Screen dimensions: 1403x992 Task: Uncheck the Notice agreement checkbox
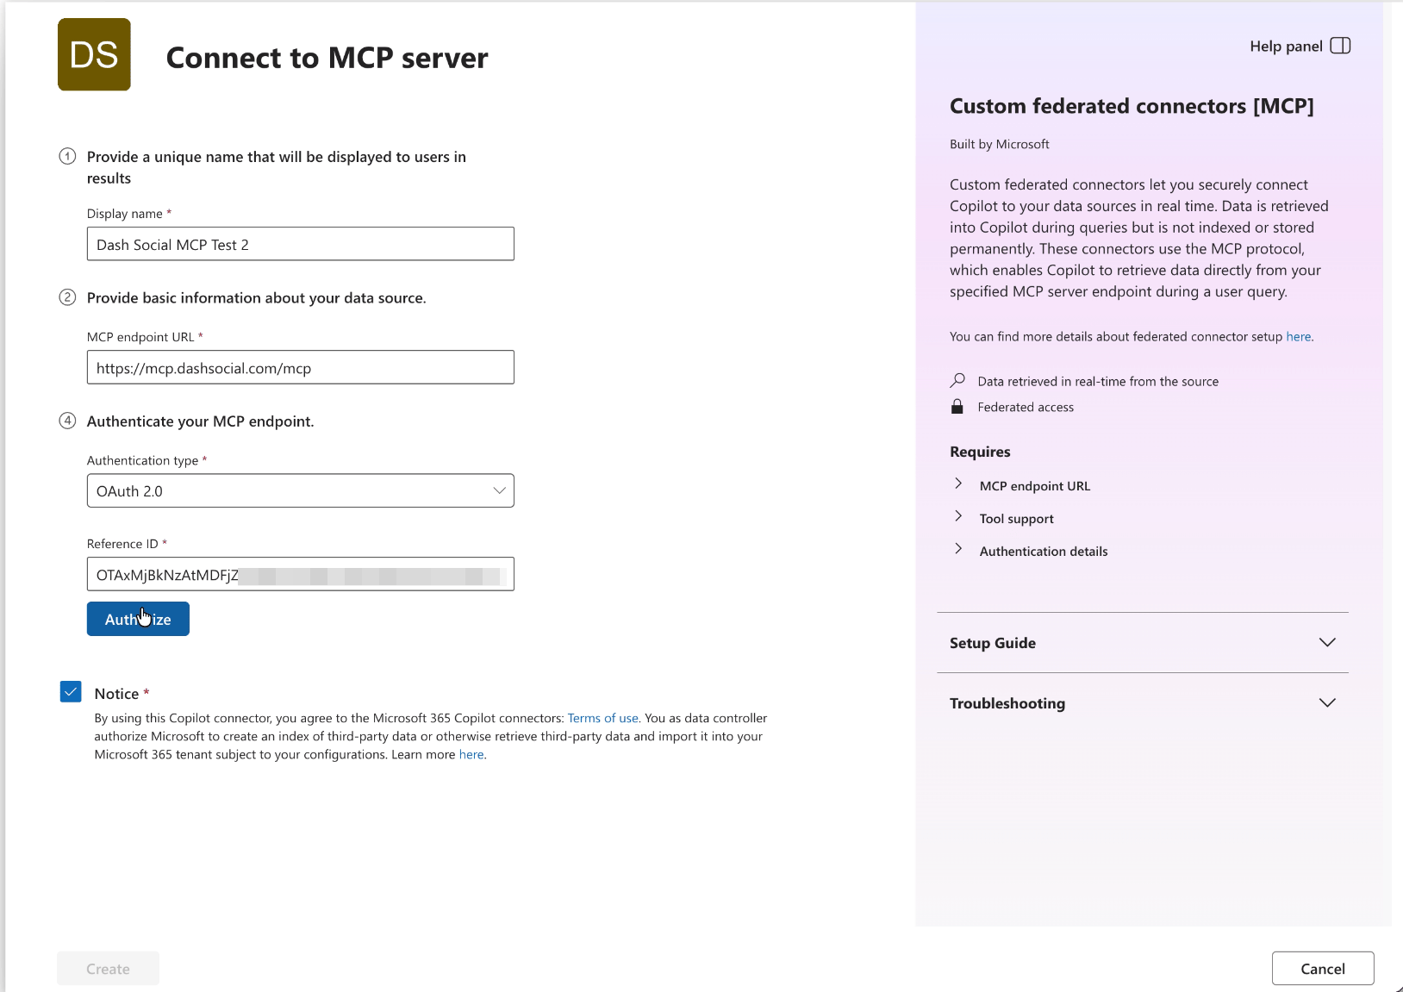click(x=71, y=691)
